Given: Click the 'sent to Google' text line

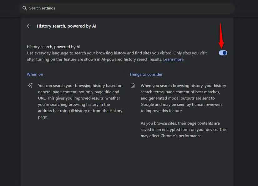Looking at the screenshot, I should [x=178, y=98].
